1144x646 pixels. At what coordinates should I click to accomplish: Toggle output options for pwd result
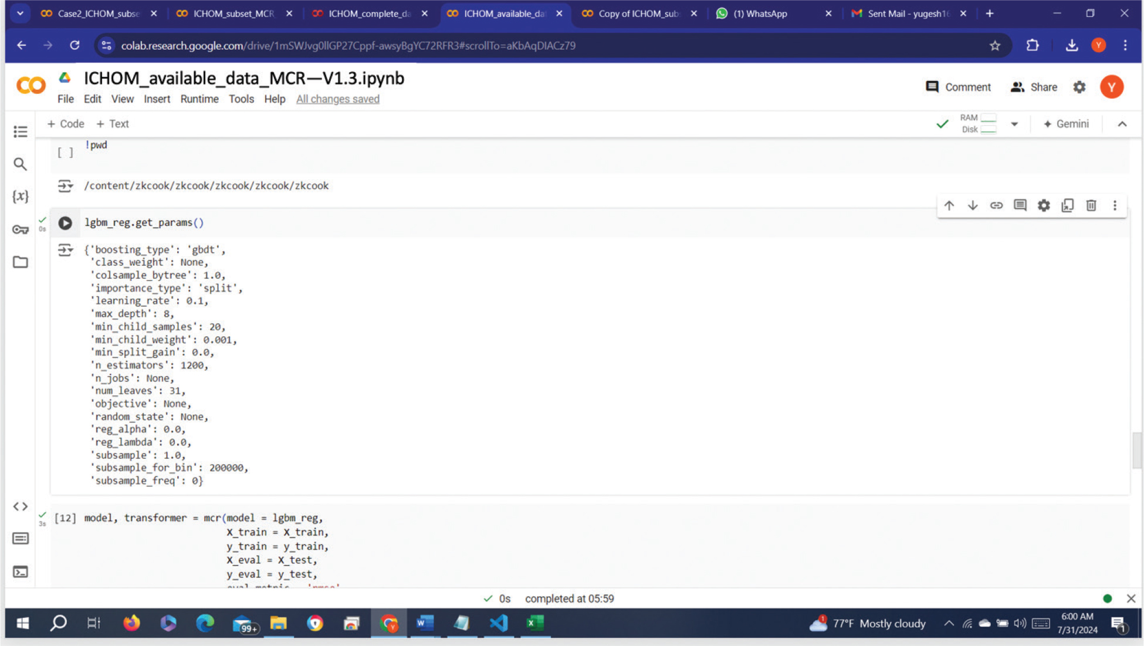click(x=65, y=187)
